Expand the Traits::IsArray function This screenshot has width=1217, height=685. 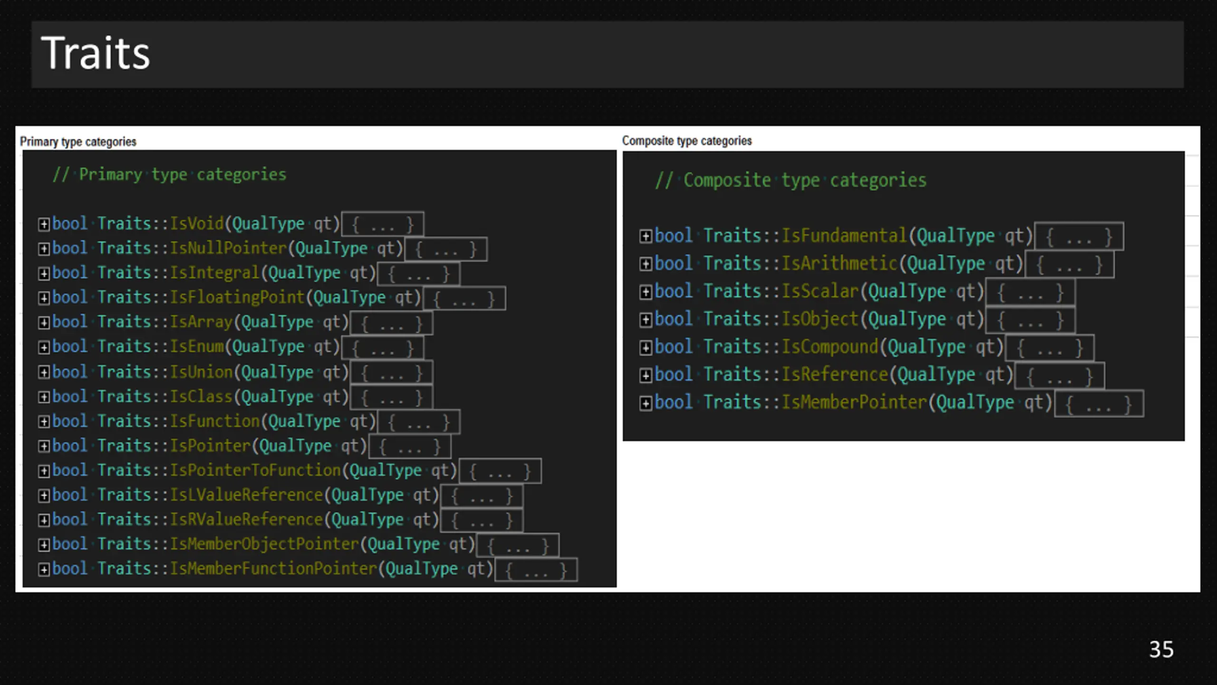[44, 323]
